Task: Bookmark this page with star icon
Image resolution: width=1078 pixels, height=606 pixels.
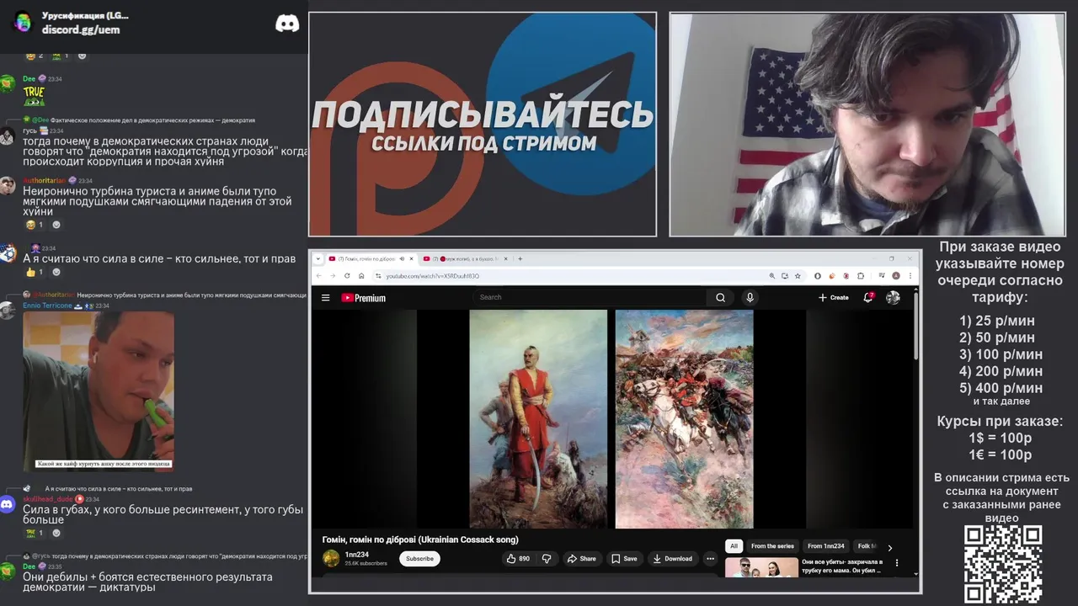Action: 798,275
